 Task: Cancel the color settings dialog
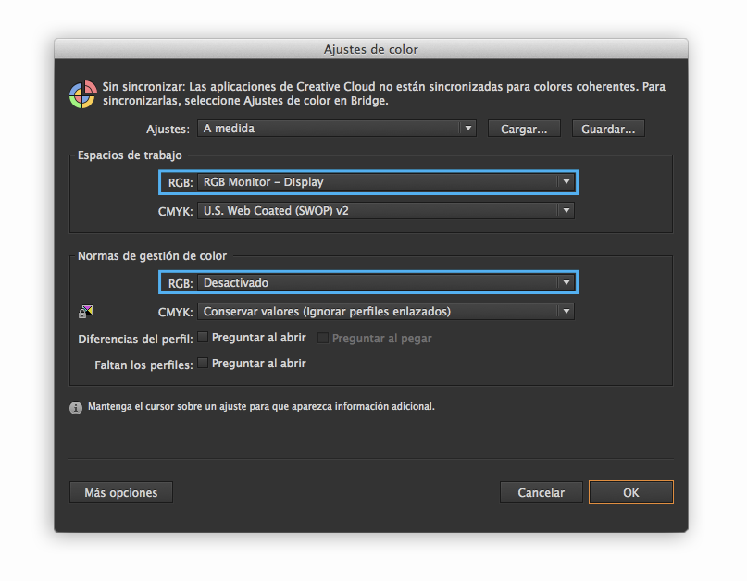(541, 492)
